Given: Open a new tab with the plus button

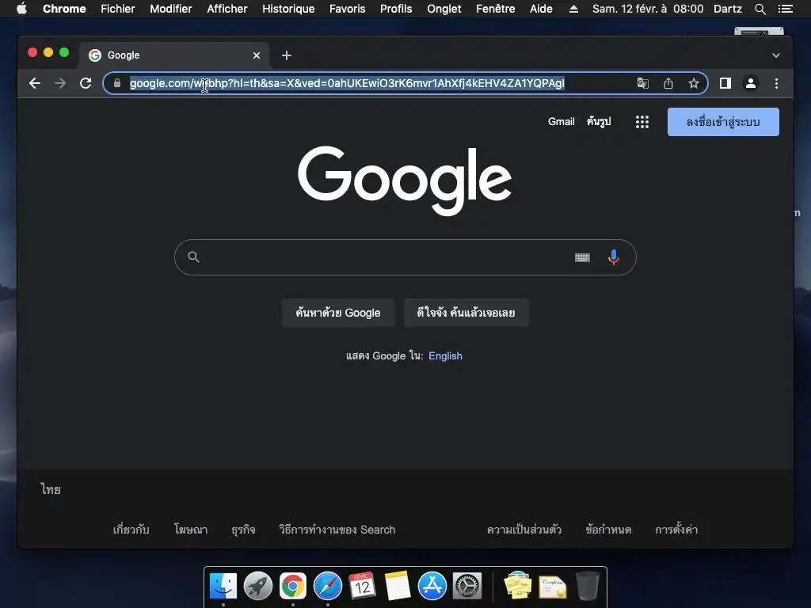Looking at the screenshot, I should click(287, 55).
